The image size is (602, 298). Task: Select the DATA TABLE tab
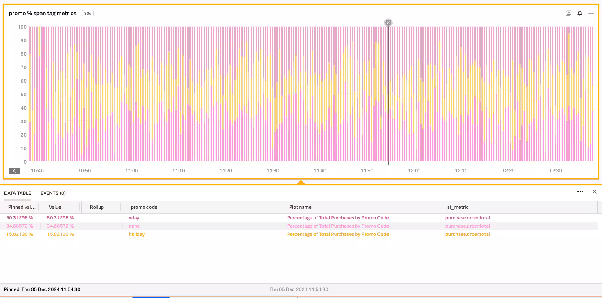[x=18, y=193]
